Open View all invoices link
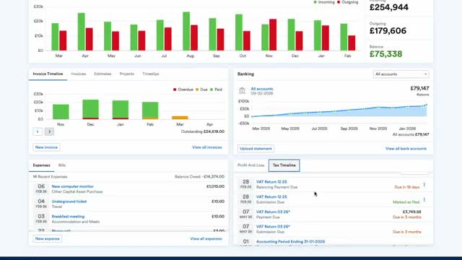Screen dimensions: 462x260 [207, 147]
